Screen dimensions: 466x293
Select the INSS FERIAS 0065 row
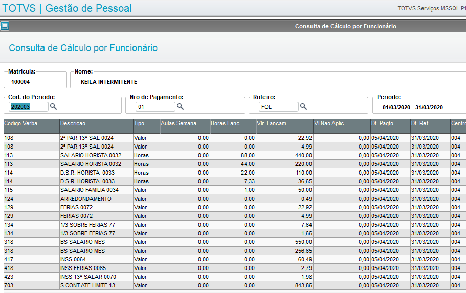(x=235, y=268)
